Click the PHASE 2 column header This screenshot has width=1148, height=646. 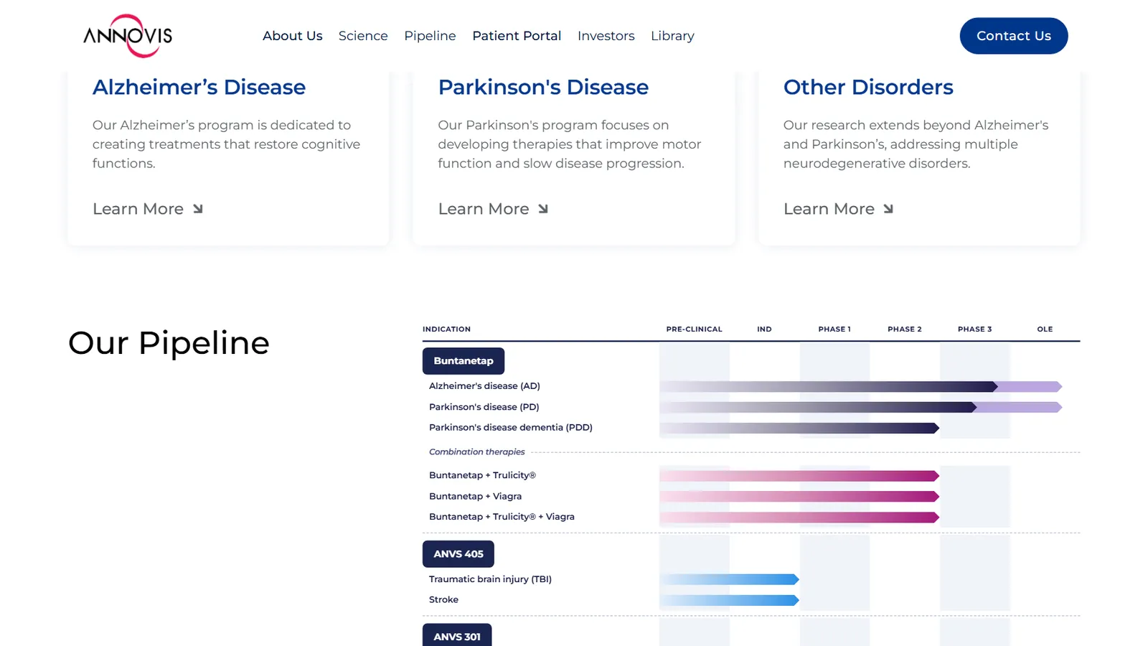(x=905, y=329)
